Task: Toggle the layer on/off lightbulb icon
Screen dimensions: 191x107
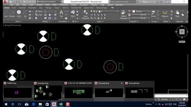Action: [x=92, y=11]
